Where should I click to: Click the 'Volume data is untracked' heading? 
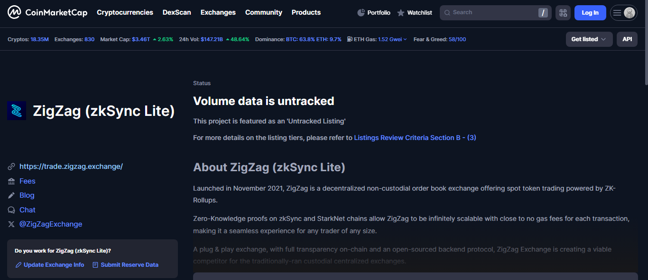pyautogui.click(x=264, y=101)
